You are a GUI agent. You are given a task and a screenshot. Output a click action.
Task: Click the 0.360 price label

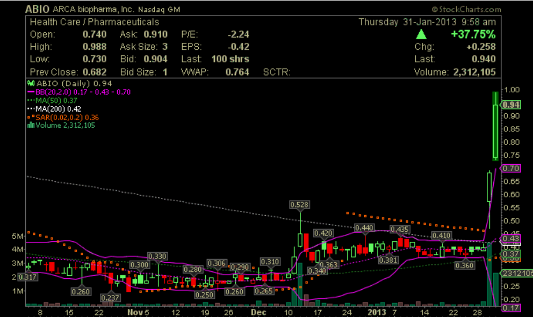click(465, 266)
